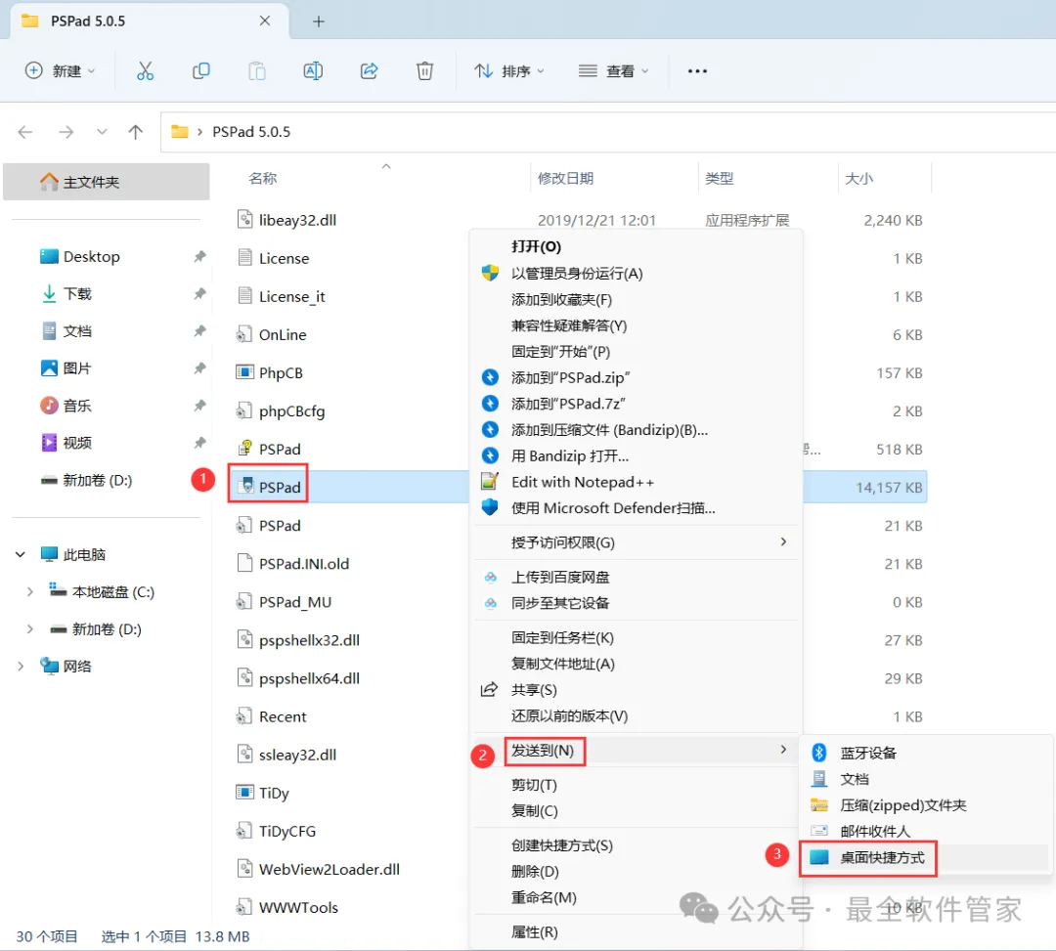Expand 授予访问权限(G) submenu arrow
The height and width of the screenshot is (951, 1056).
pyautogui.click(x=783, y=541)
